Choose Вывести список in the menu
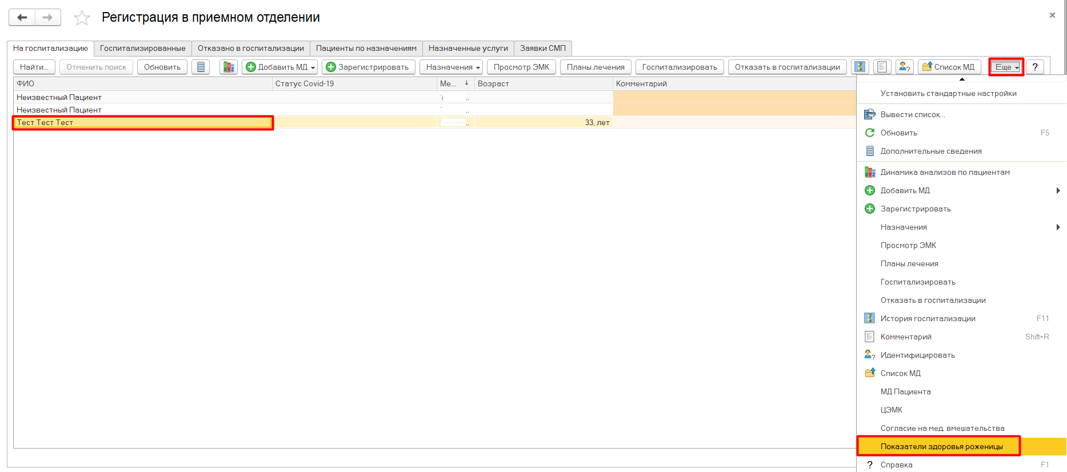The height and width of the screenshot is (472, 1067). 912,114
